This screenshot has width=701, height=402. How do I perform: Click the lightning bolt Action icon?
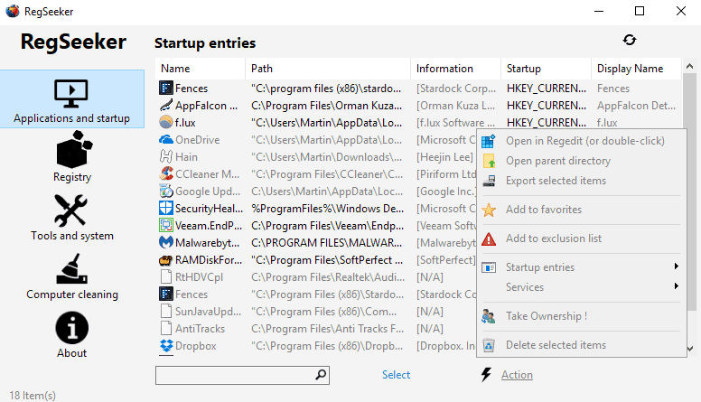pos(486,375)
